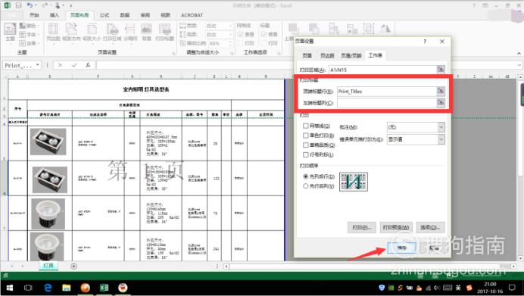Click the Save icon in quick access toolbar
This screenshot has height=296, width=524.
click(x=18, y=5)
